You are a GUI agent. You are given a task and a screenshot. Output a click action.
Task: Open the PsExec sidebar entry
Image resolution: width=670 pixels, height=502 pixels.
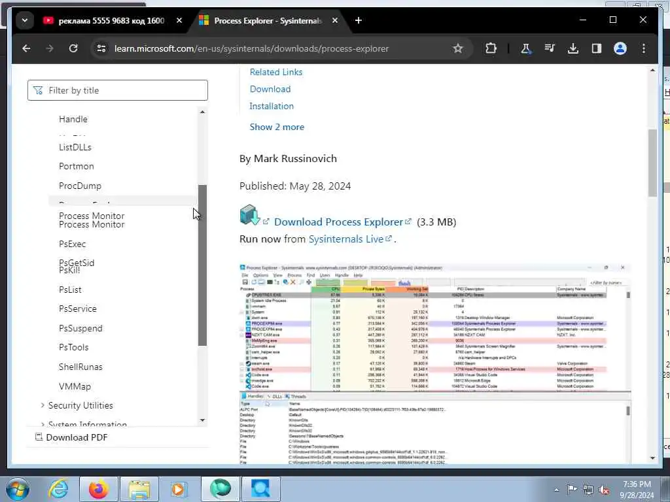tap(72, 244)
